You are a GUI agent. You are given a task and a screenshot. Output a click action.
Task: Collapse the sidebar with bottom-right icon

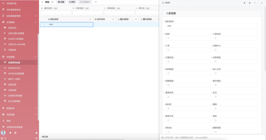(x=36, y=138)
